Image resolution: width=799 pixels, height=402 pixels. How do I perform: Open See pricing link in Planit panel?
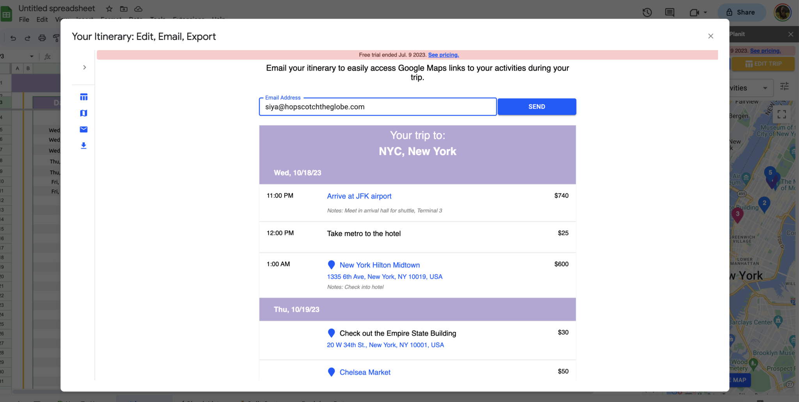765,51
